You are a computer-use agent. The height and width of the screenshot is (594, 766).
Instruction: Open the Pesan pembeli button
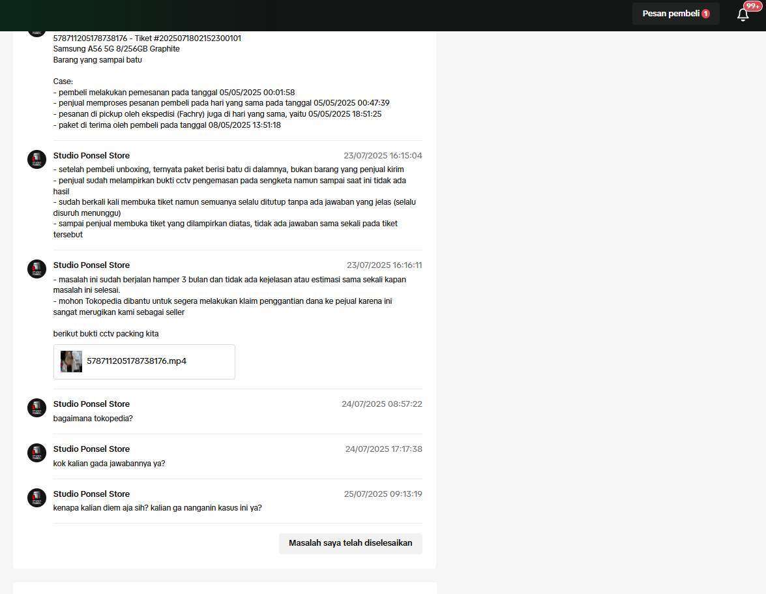point(675,14)
